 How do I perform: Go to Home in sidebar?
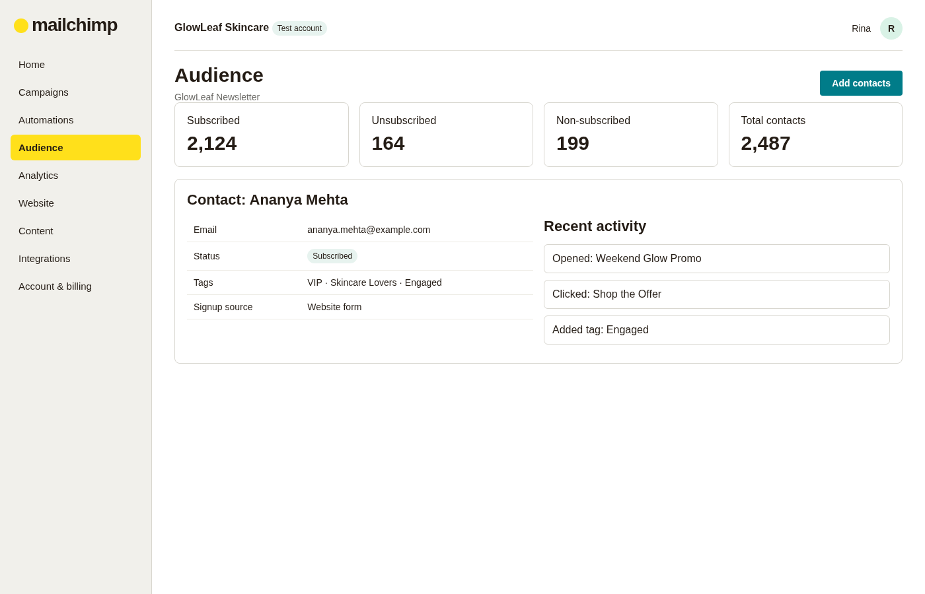point(75,65)
